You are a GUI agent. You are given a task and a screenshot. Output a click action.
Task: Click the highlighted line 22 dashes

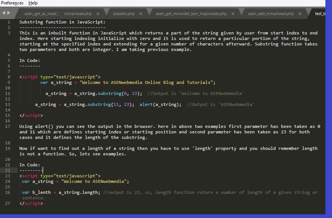tap(31, 170)
